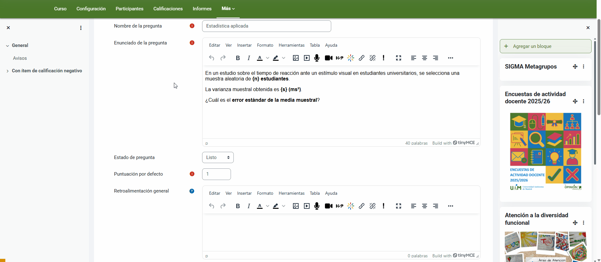601x262 pixels.
Task: Apply text color in the Enunciado editor
Action: (260, 58)
